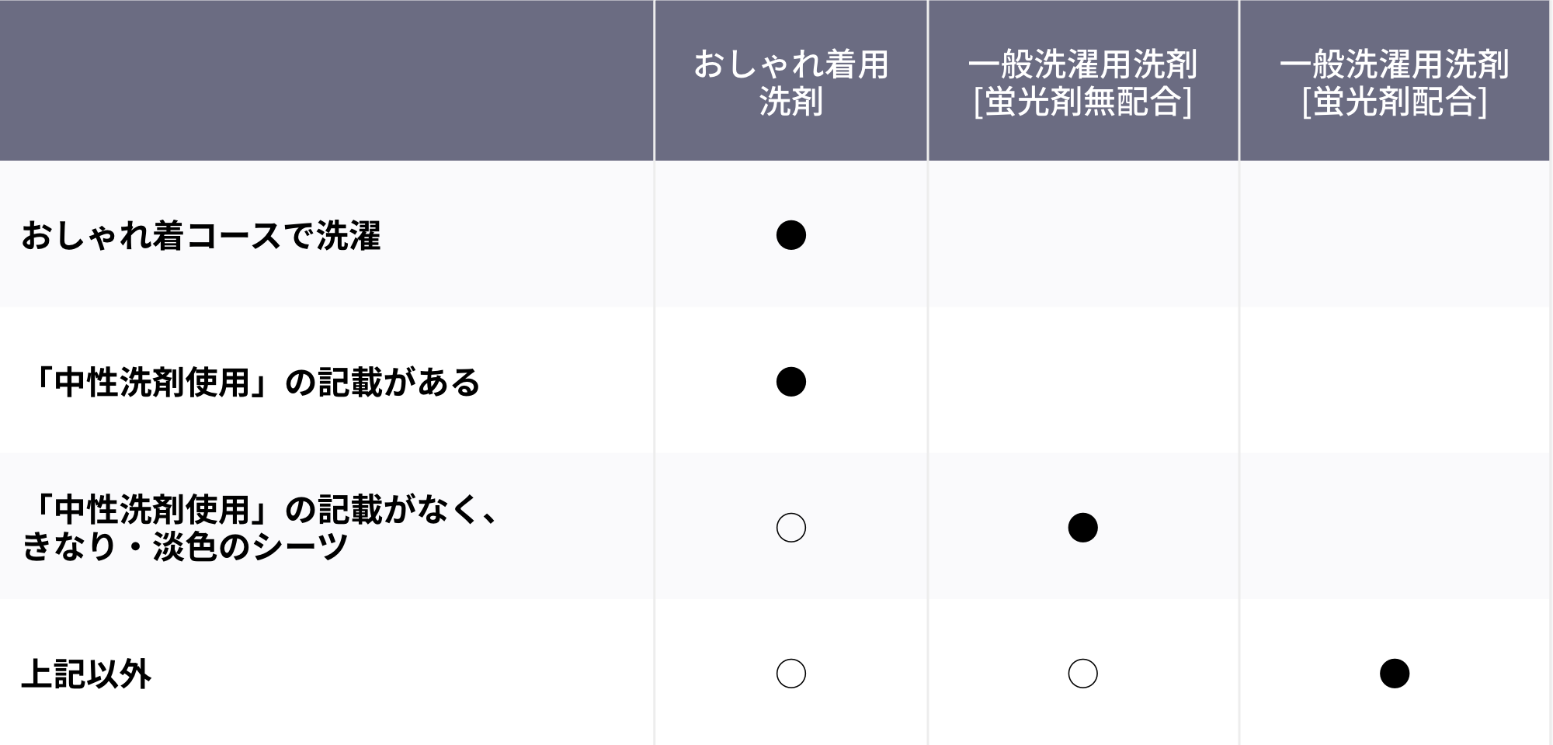Click empty 蛍光剤無配合 cell in 記載がある row
Screen dimensions: 1553x745
[1082, 380]
